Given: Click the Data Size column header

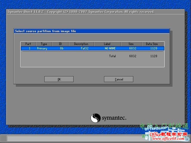Looking at the screenshot, I should [152, 44].
